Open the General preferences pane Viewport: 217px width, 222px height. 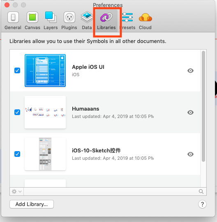click(13, 20)
